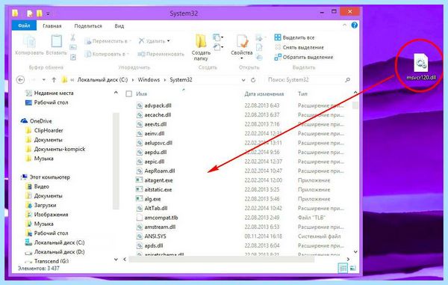The height and width of the screenshot is (285, 448).
Task: Refresh the System32 folder view
Action: pos(253,80)
